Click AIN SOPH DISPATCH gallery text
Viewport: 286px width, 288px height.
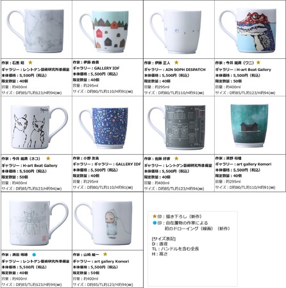(x=185, y=70)
